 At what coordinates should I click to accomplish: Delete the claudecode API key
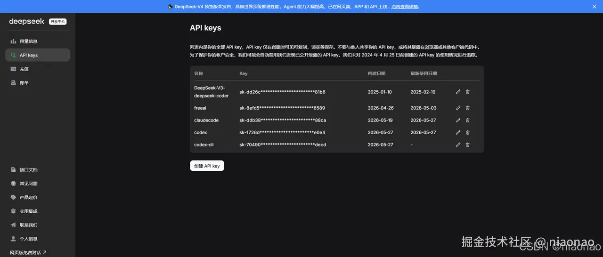[x=467, y=120]
